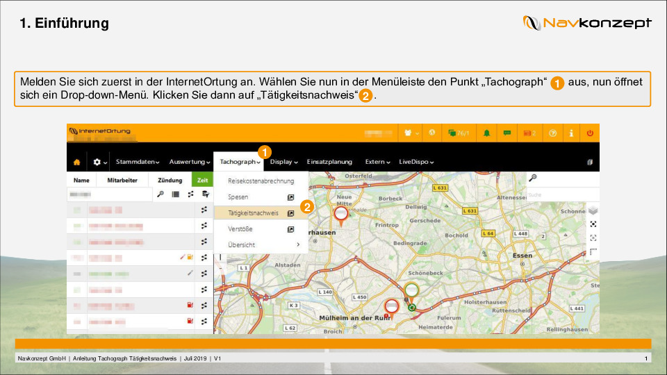Expand the Extern menu
This screenshot has width=667, height=375.
click(377, 162)
